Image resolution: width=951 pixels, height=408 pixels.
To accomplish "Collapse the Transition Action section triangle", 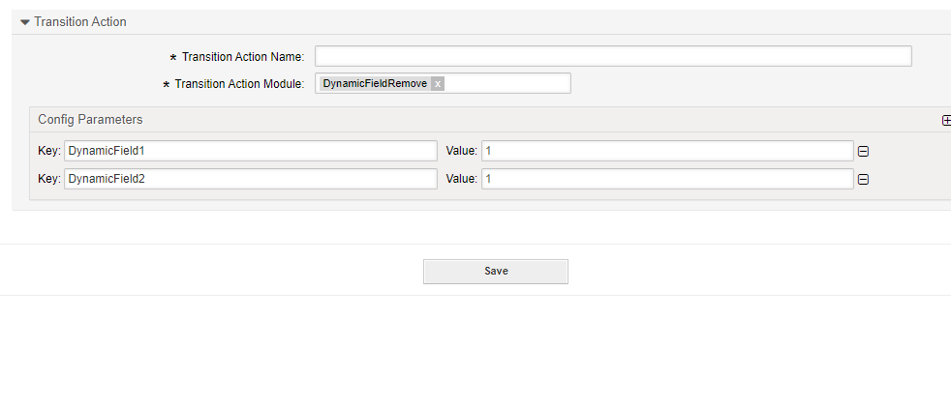I will click(x=25, y=22).
